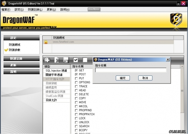The image size is (188, 134).
Task: Enable the UNLOCK checkbox
Action: [x=76, y=122]
